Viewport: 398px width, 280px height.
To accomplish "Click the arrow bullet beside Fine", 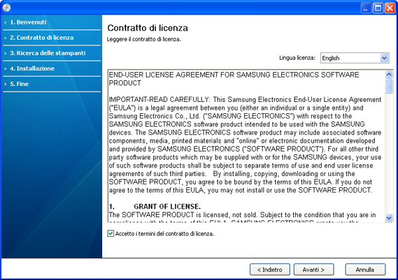I will click(5, 84).
